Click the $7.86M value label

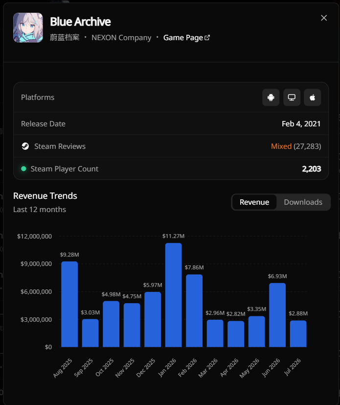click(x=194, y=267)
